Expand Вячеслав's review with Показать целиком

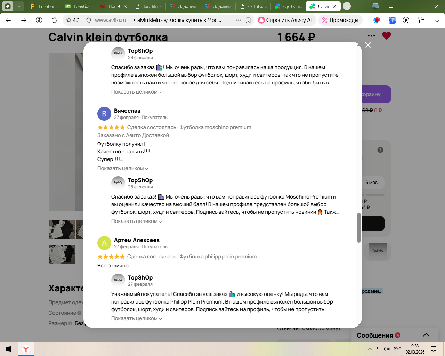coord(123,168)
